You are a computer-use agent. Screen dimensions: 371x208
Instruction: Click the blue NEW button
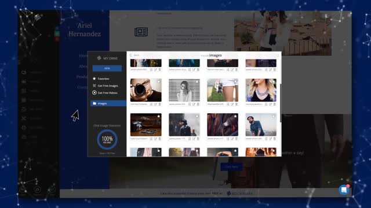[x=107, y=68]
